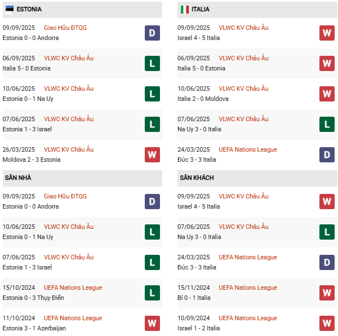The height and width of the screenshot is (336, 338).
Task: Open the Moldova 2 - 3 Estonia match
Action: [x=32, y=160]
